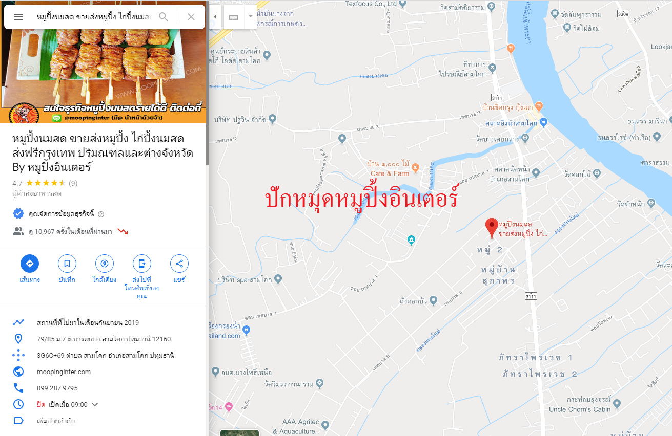Click phone number 099 287 9795
Image resolution: width=672 pixels, height=436 pixels.
point(57,388)
